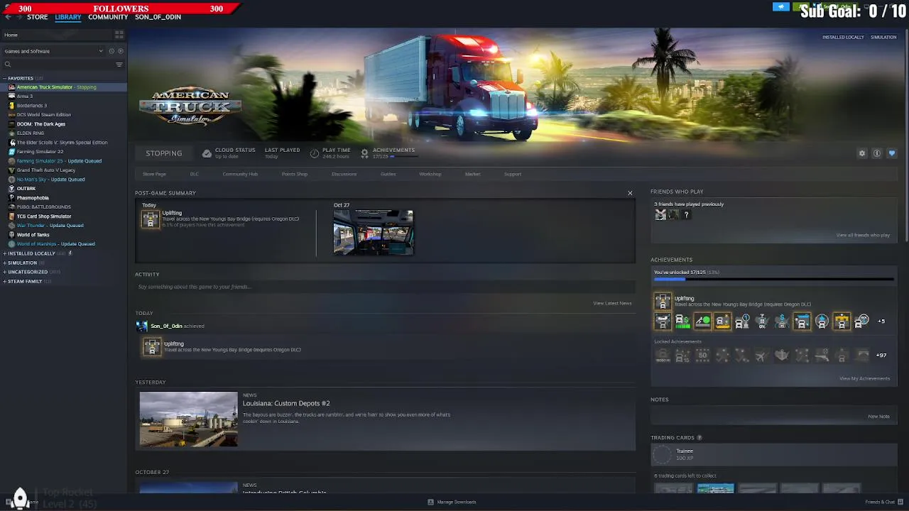The width and height of the screenshot is (909, 511).
Task: Open the Workshop tab
Action: (430, 174)
